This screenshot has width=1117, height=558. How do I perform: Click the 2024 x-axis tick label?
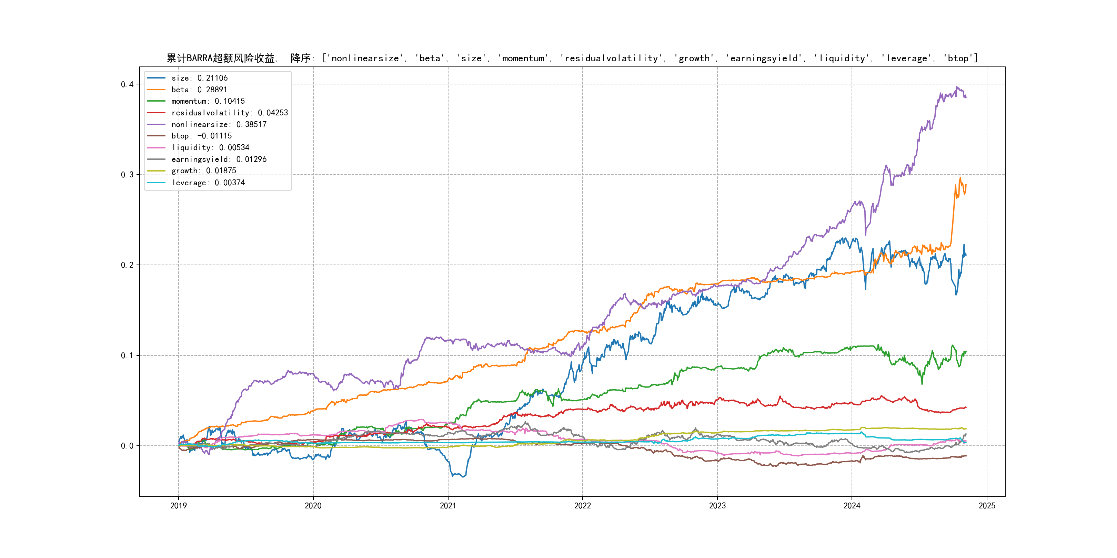[852, 506]
